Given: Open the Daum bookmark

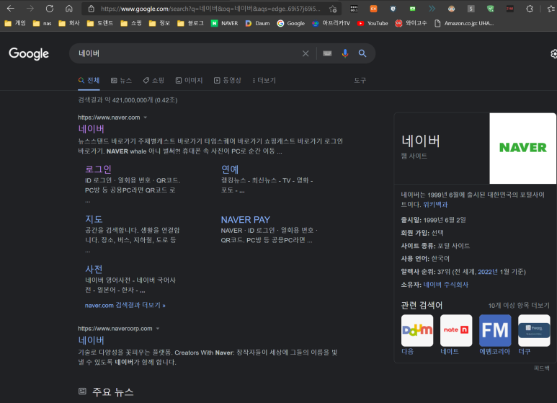Looking at the screenshot, I should coord(257,23).
